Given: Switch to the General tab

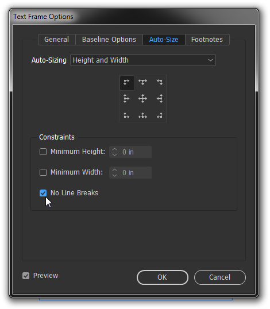Looking at the screenshot, I should pos(56,40).
